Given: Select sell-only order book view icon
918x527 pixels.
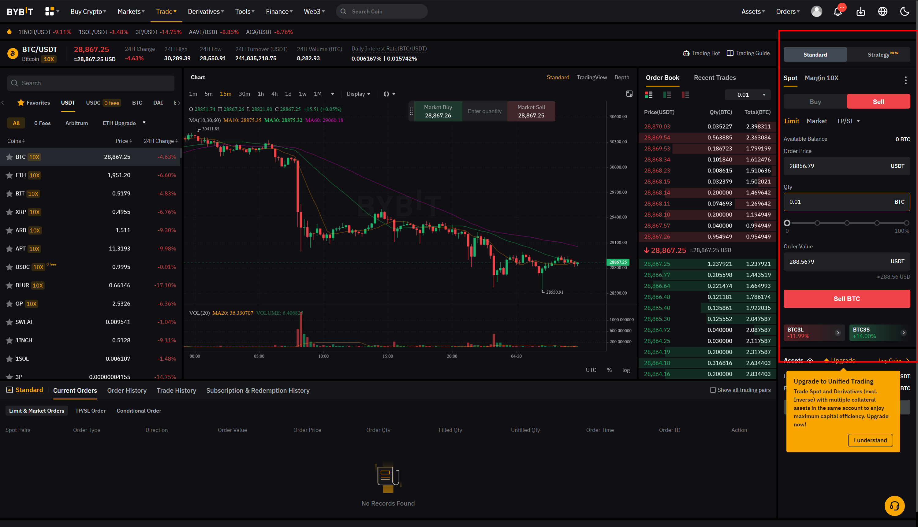Looking at the screenshot, I should click(685, 95).
